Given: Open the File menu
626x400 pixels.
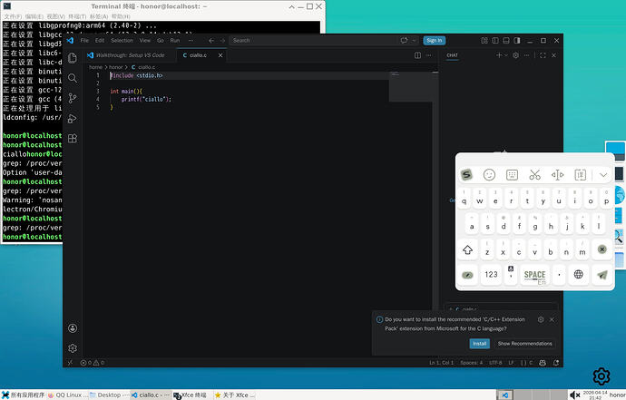Looking at the screenshot, I should pos(84,40).
